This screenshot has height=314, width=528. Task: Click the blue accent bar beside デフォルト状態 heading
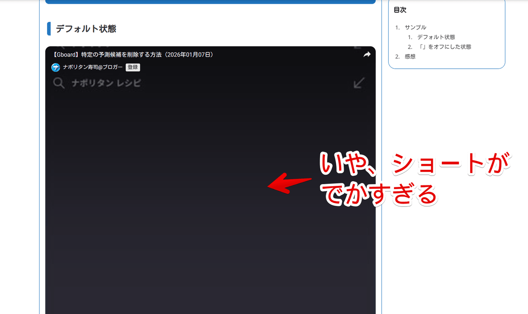(x=49, y=29)
